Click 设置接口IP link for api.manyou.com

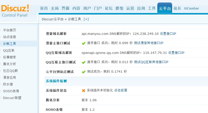click(168, 34)
